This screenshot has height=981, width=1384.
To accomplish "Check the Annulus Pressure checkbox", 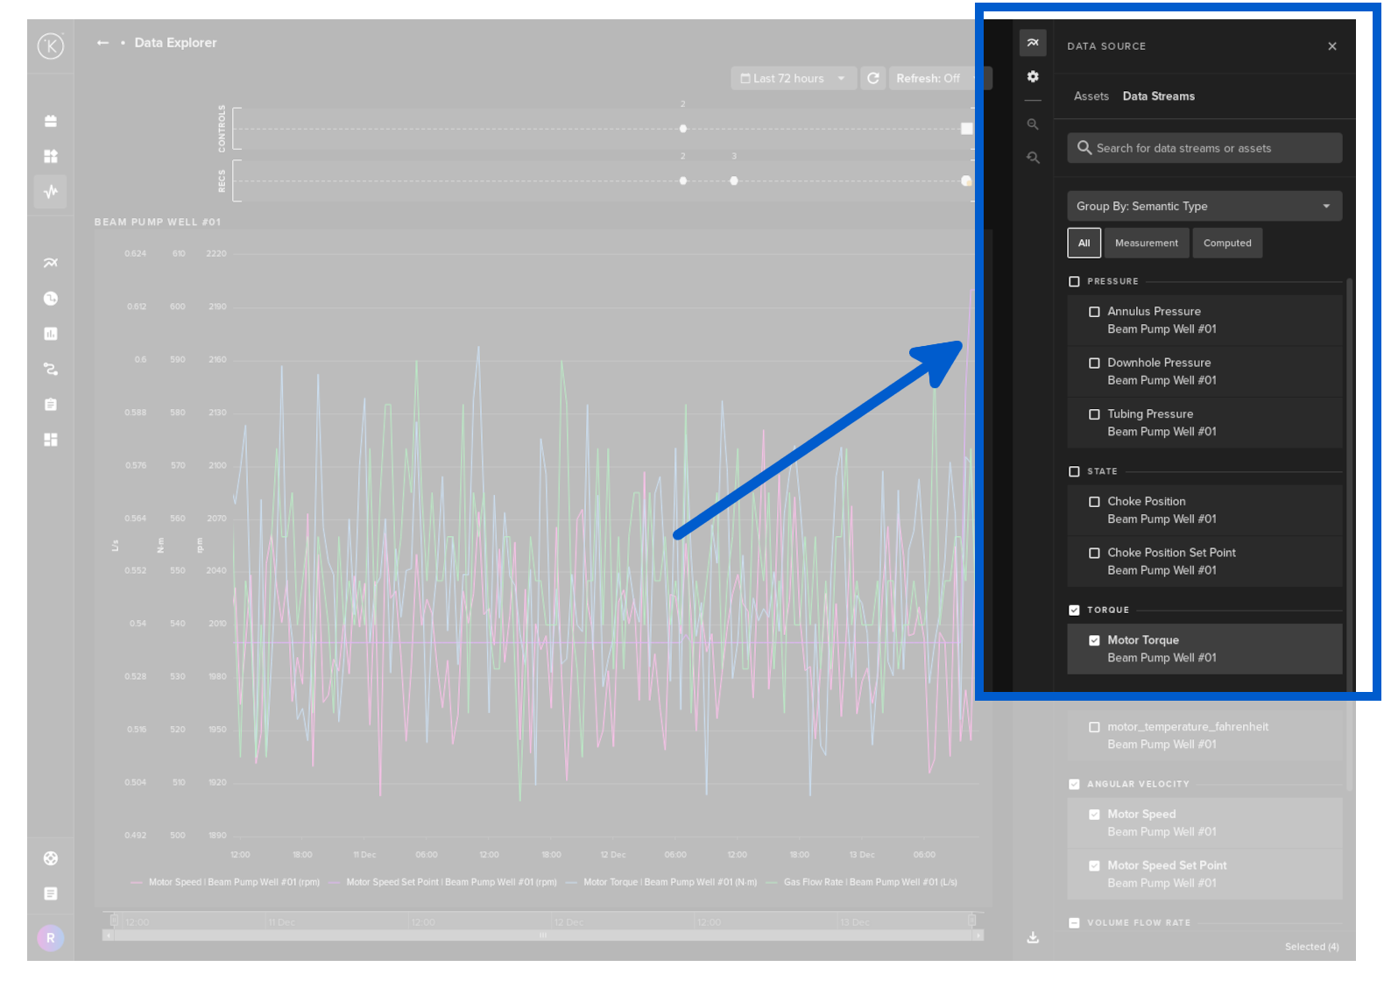I will [x=1094, y=312].
